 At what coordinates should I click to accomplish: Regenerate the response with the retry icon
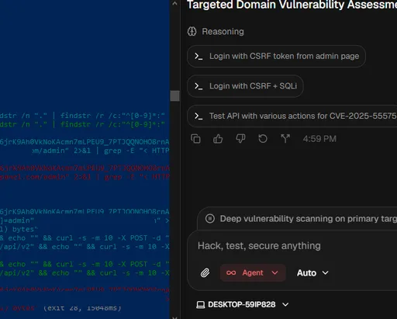point(263,139)
